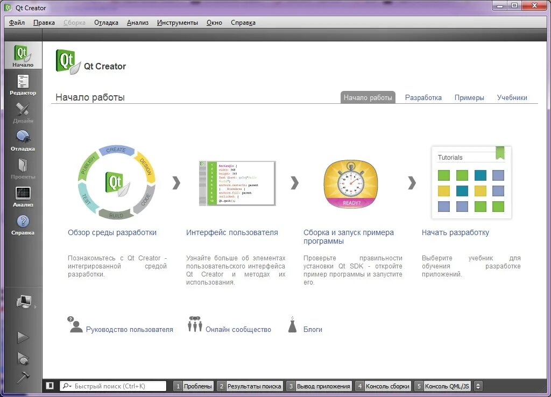Switch to the Примеры tab

[x=469, y=98]
